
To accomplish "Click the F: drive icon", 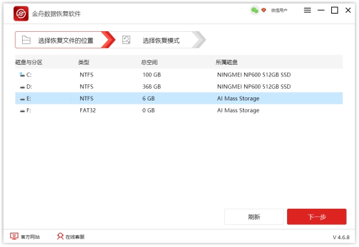I will (x=22, y=111).
